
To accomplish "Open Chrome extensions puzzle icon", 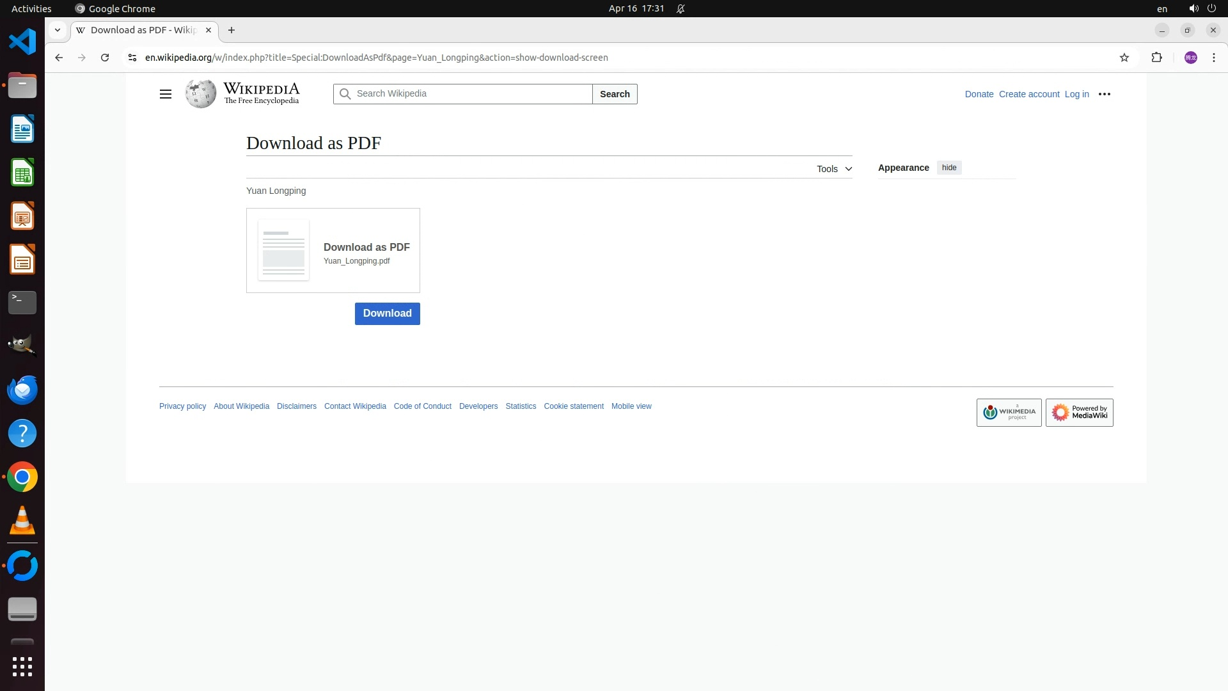I will [x=1156, y=58].
